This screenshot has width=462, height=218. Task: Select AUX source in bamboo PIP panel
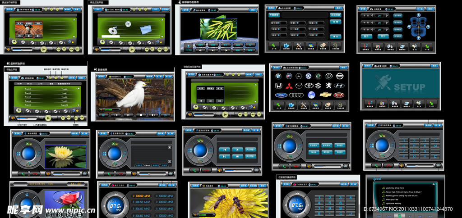click(237, 45)
